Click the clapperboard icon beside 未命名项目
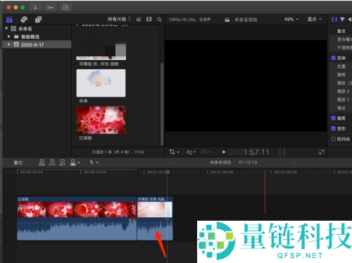 click(227, 20)
